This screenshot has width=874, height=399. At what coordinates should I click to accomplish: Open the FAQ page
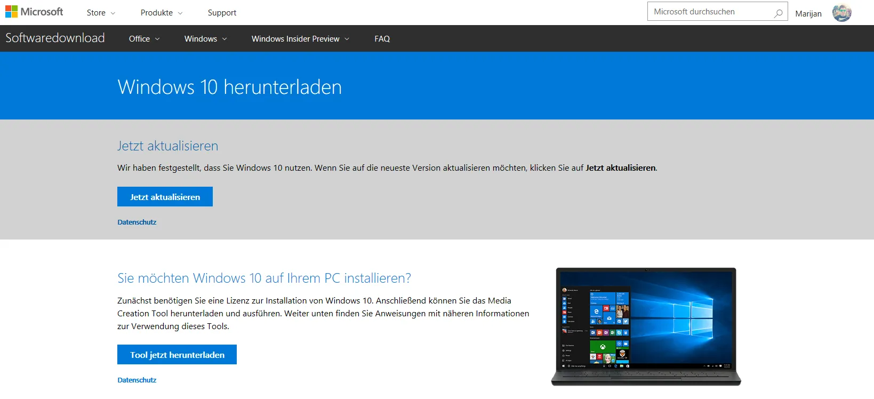click(x=382, y=38)
